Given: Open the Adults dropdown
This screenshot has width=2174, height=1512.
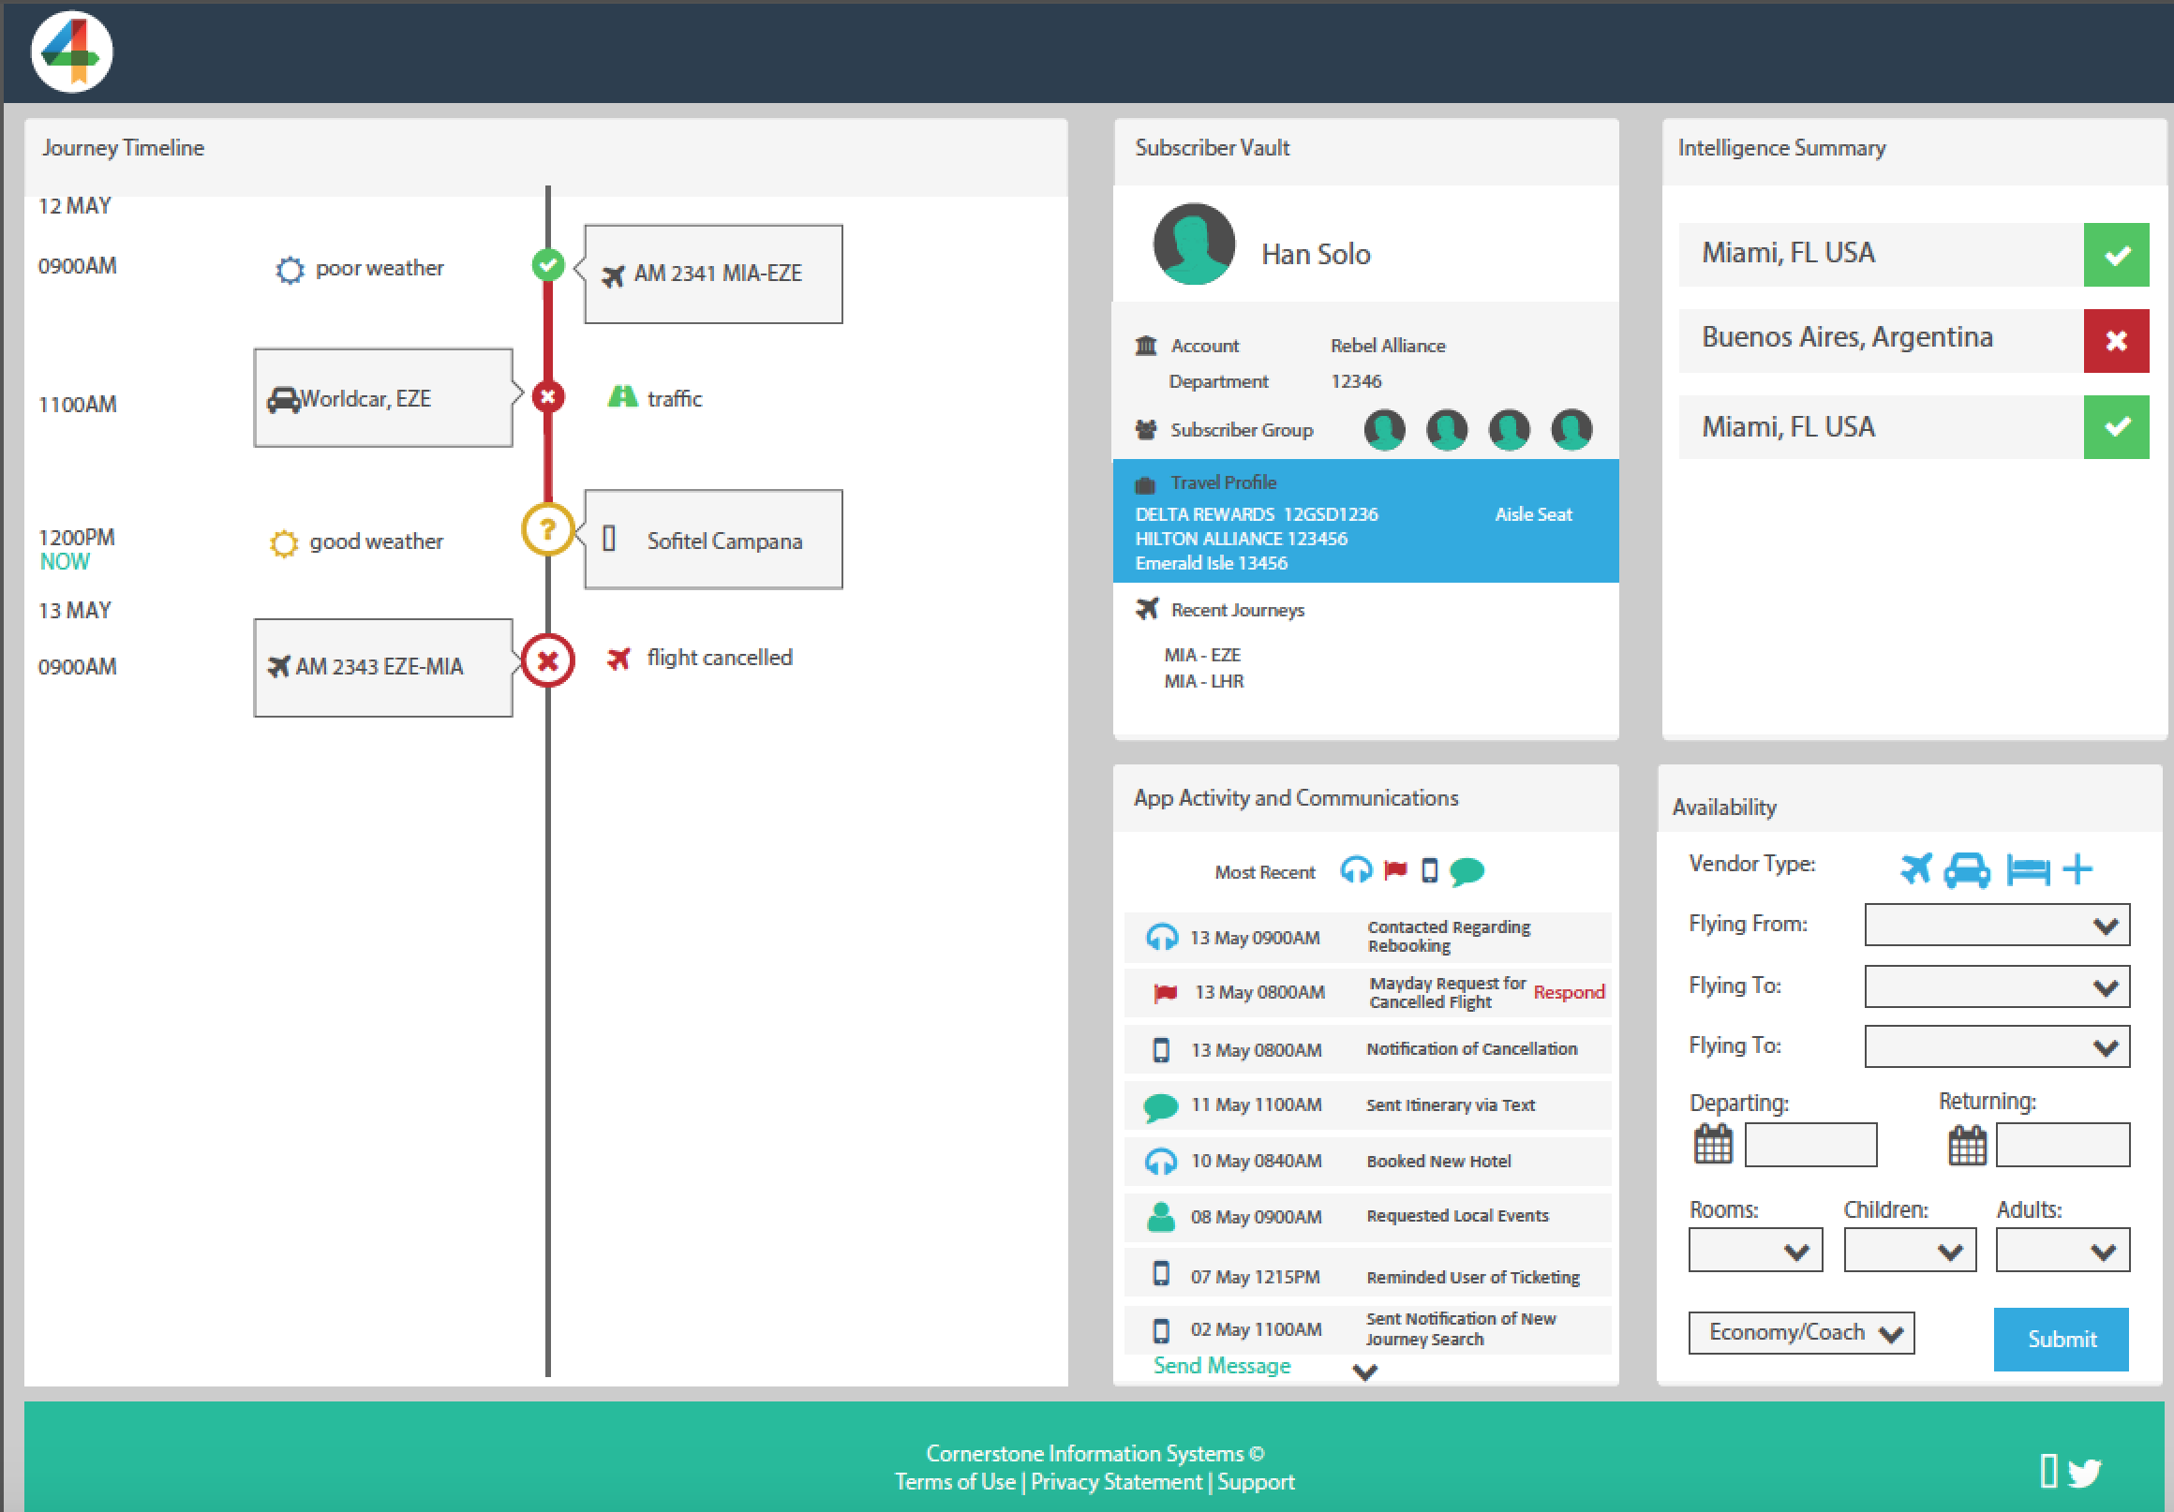Looking at the screenshot, I should point(2063,1251).
